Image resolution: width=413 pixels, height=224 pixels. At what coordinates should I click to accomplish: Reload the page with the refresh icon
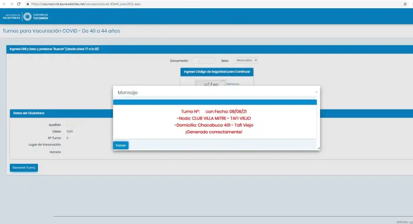pyautogui.click(x=19, y=4)
